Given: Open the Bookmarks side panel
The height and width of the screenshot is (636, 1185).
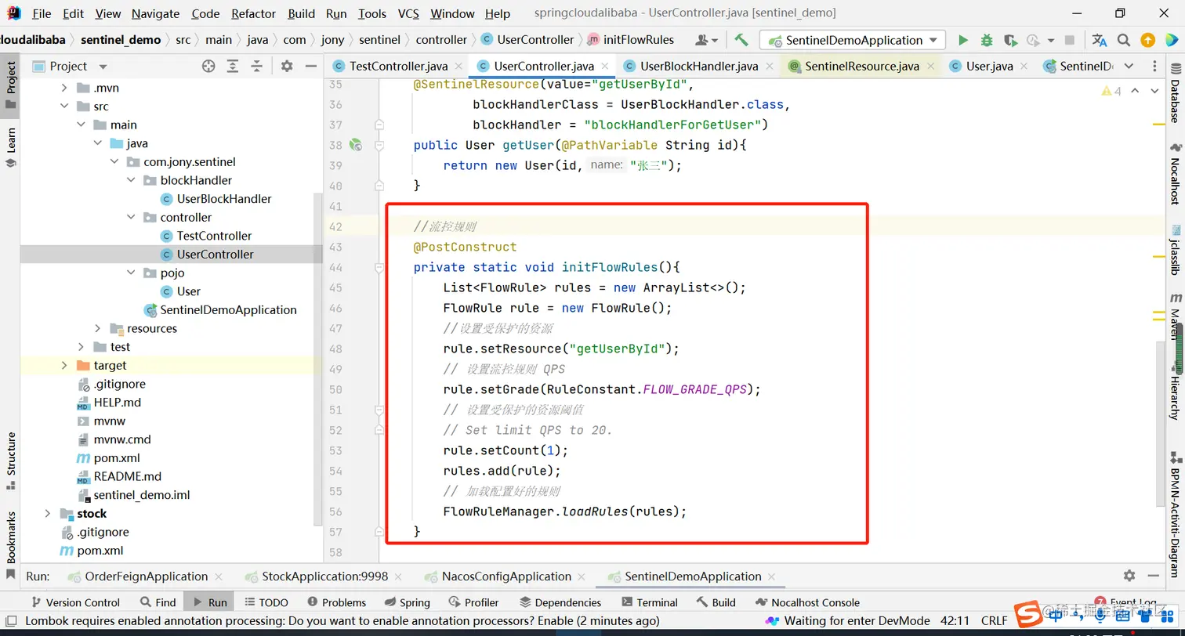Looking at the screenshot, I should pyautogui.click(x=11, y=544).
